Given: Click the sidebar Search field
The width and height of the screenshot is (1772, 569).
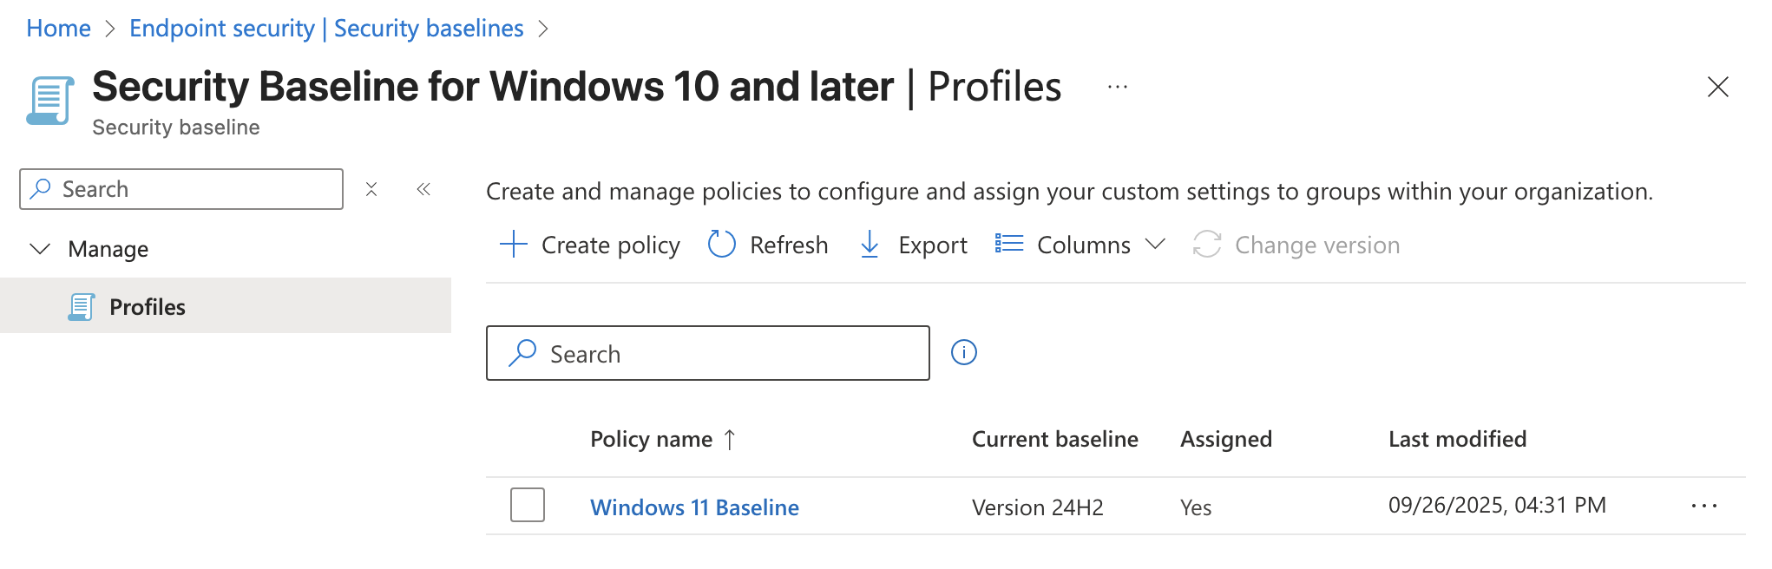Looking at the screenshot, I should point(181,189).
